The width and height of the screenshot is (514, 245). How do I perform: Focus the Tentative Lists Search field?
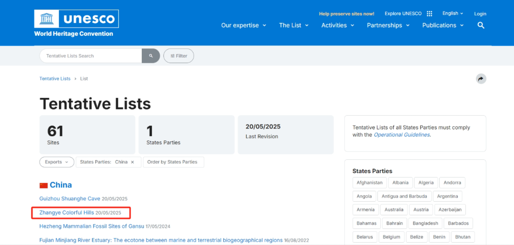pos(91,56)
